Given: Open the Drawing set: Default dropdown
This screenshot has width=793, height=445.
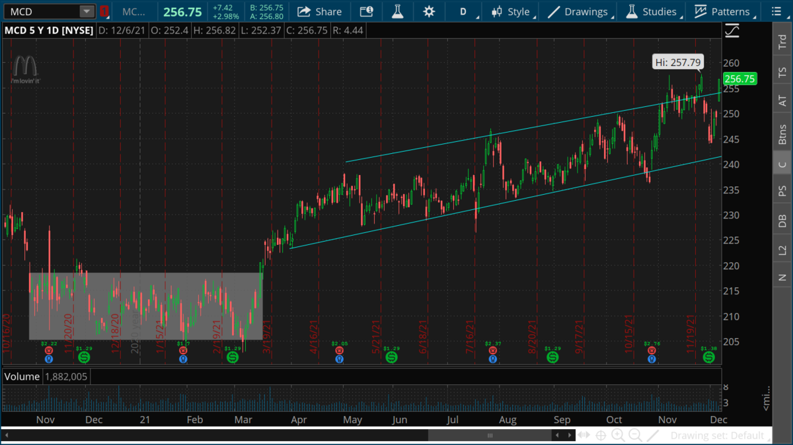Looking at the screenshot, I should tap(720, 436).
